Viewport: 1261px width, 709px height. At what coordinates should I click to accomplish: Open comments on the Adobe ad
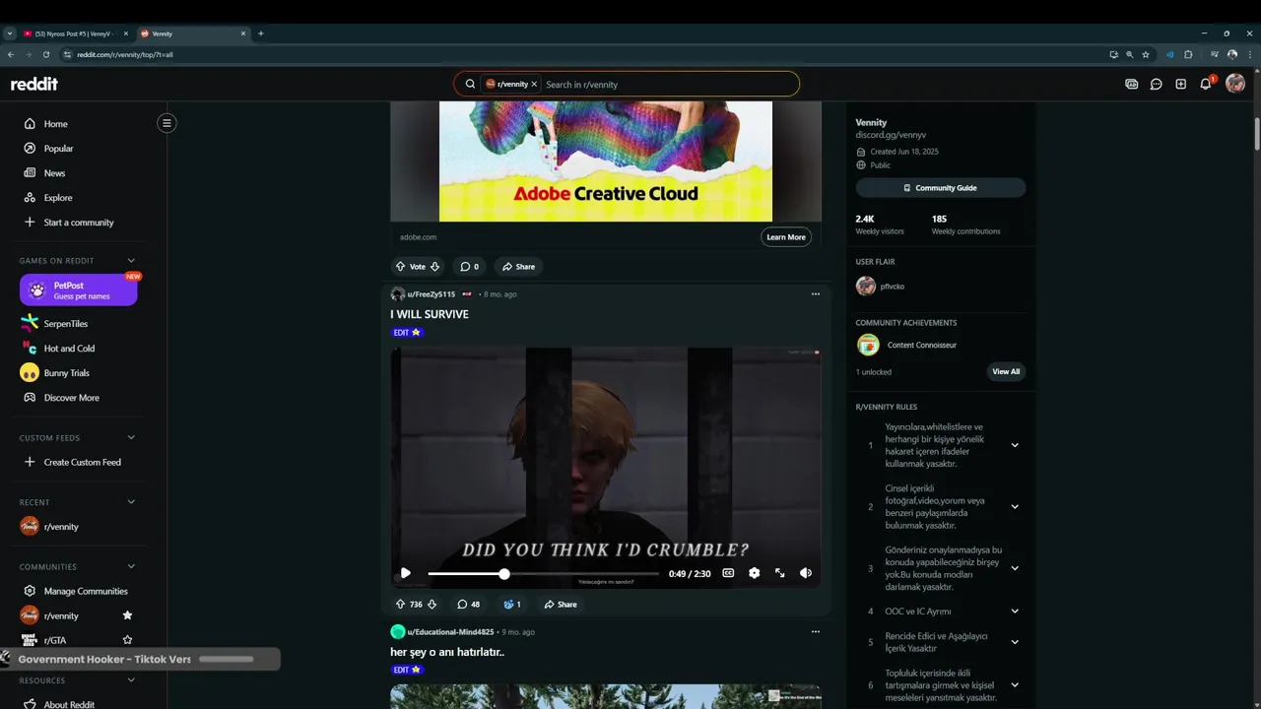469,266
